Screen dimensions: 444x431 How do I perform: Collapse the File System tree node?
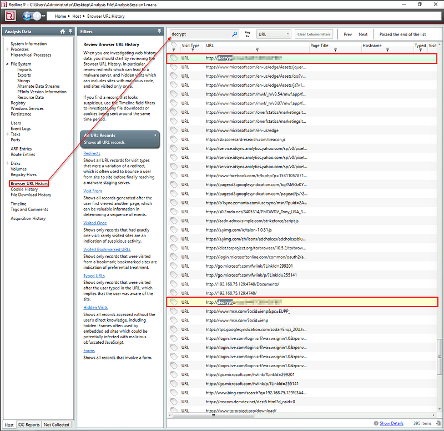click(7, 64)
